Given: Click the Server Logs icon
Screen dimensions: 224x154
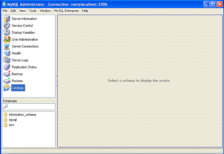Looking at the screenshot, I should [7, 60].
